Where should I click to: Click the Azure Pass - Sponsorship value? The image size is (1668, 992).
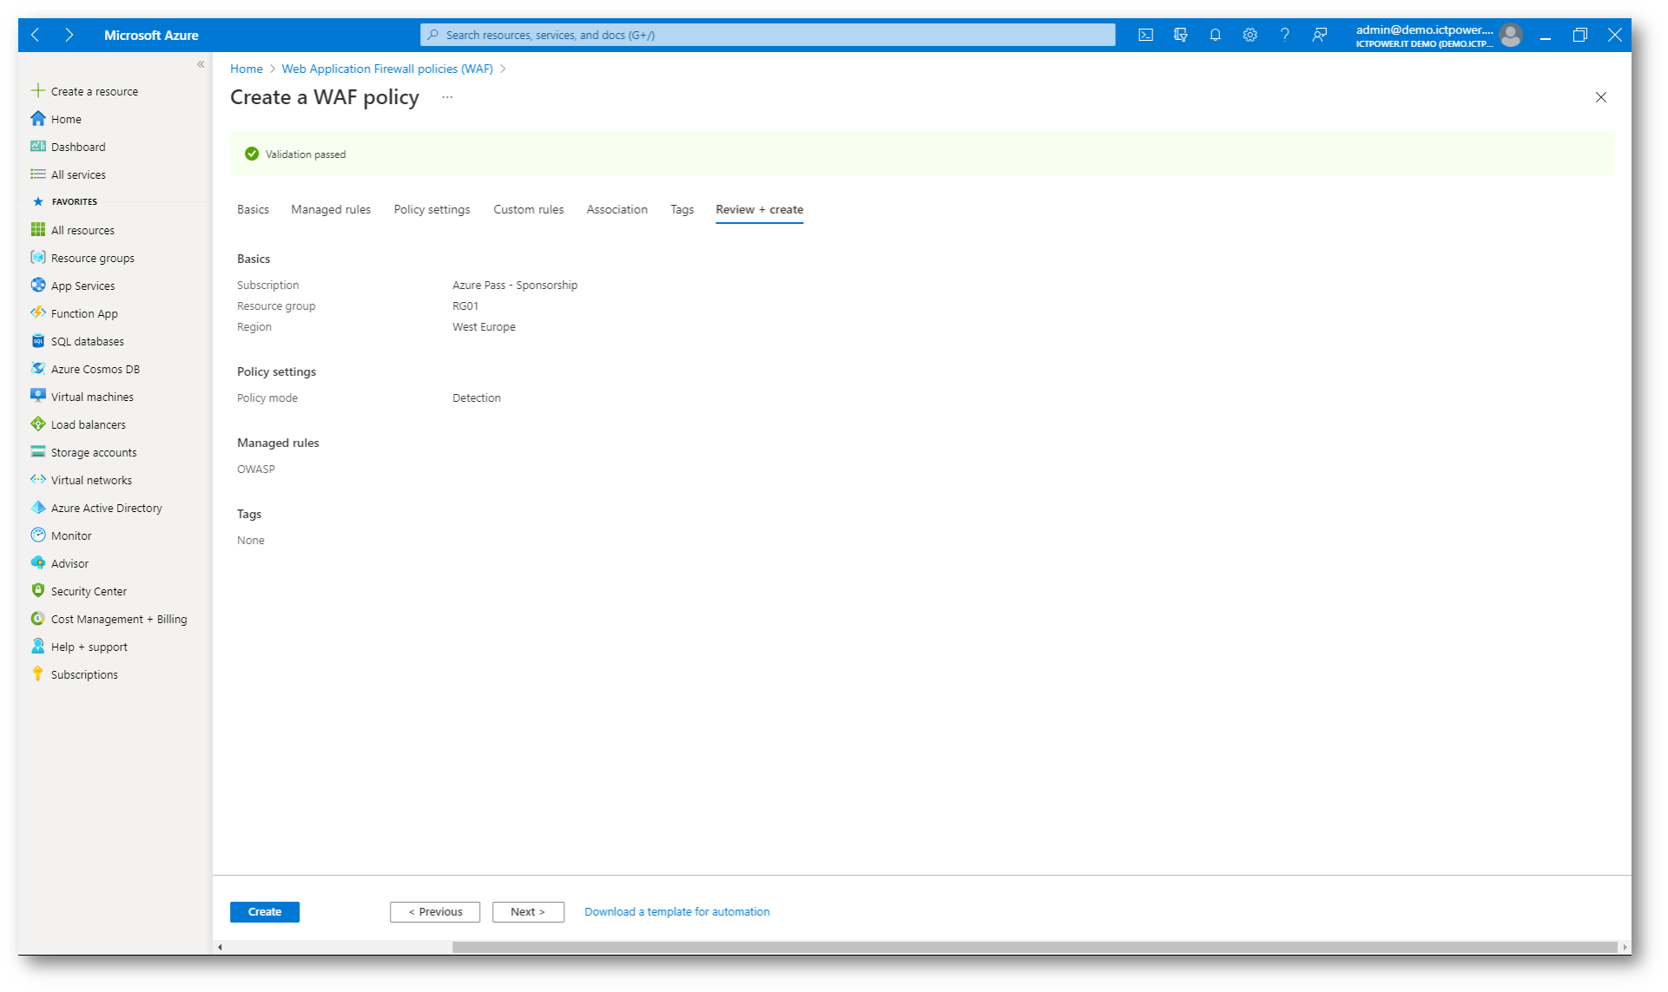coord(515,285)
